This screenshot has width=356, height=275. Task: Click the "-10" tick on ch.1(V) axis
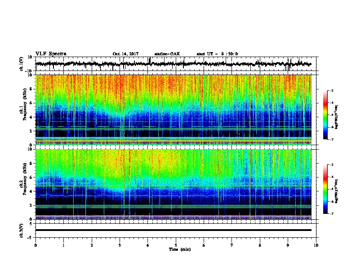[29, 71]
